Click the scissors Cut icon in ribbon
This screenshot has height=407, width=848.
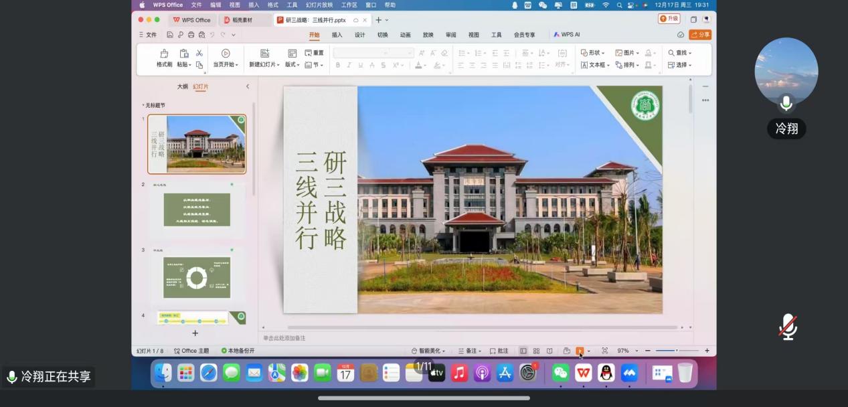point(199,53)
